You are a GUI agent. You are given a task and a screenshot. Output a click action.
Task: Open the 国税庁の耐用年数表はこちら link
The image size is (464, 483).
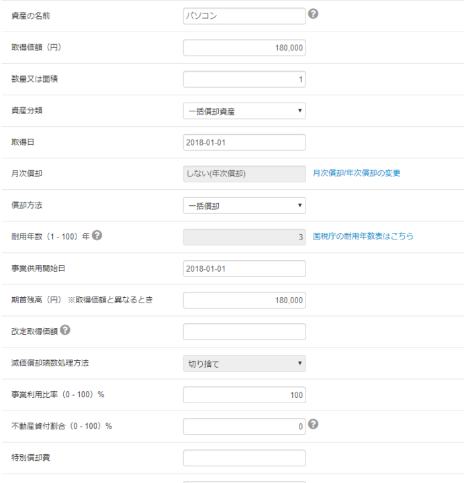click(x=363, y=236)
